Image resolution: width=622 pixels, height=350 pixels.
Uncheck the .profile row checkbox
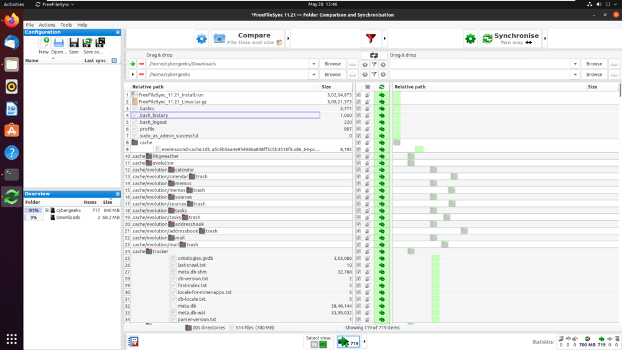[x=359, y=129]
